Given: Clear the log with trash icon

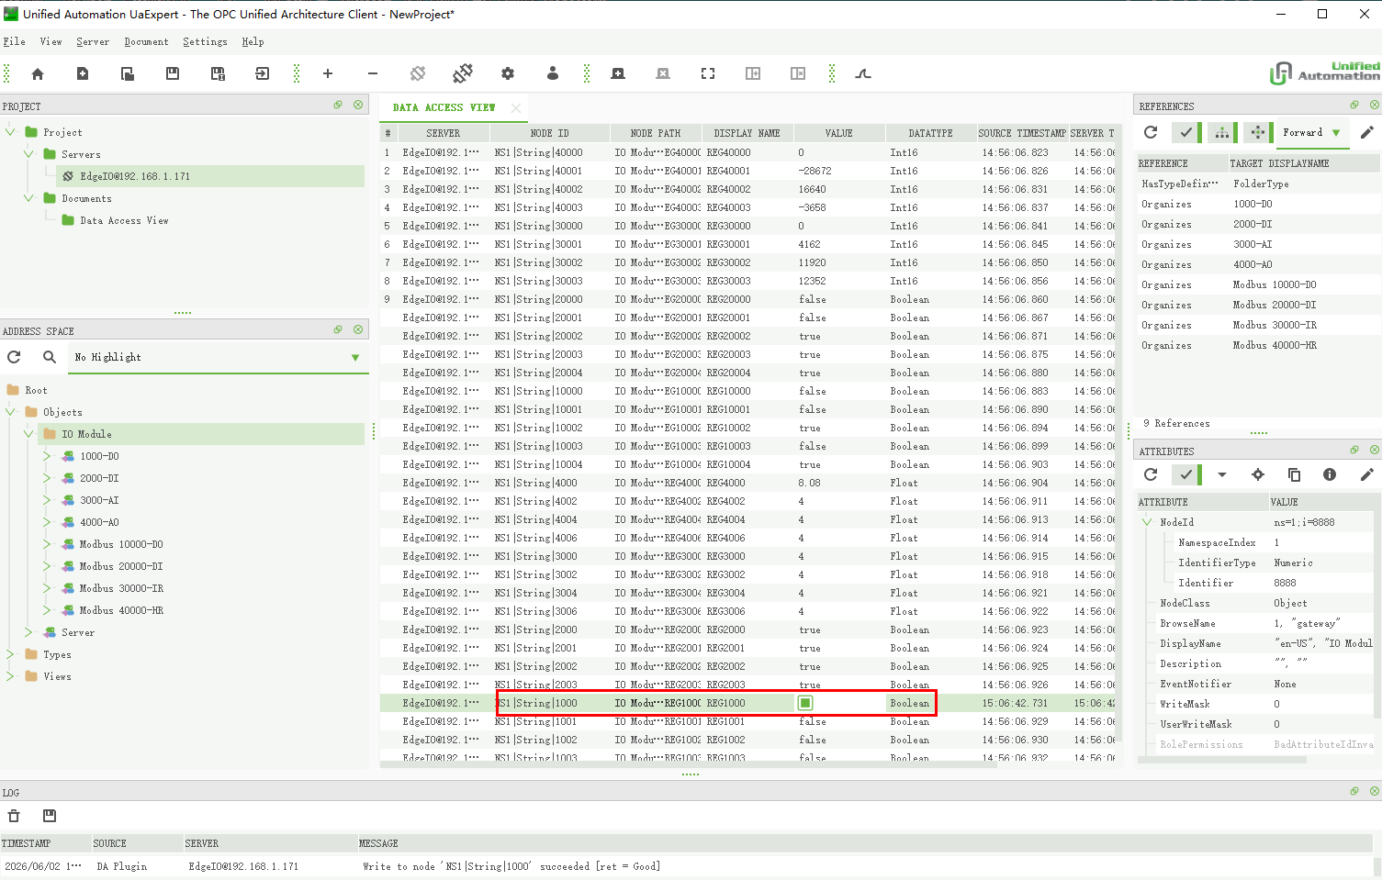Looking at the screenshot, I should 14,816.
